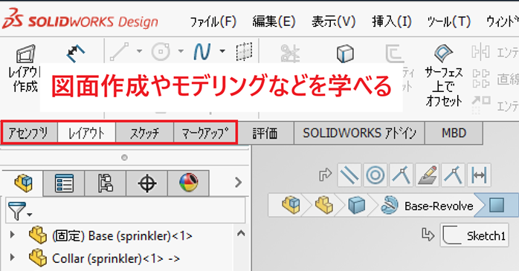The image size is (519, 271).
Task: Open the PropertyManager tab
Action: pyautogui.click(x=64, y=183)
